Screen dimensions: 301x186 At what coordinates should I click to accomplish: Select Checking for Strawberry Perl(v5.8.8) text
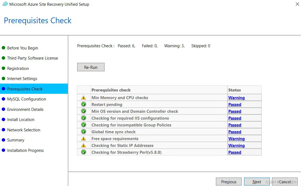126,152
